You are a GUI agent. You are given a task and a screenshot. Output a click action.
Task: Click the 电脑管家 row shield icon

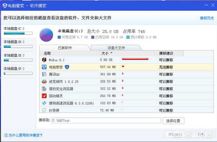(x=44, y=67)
